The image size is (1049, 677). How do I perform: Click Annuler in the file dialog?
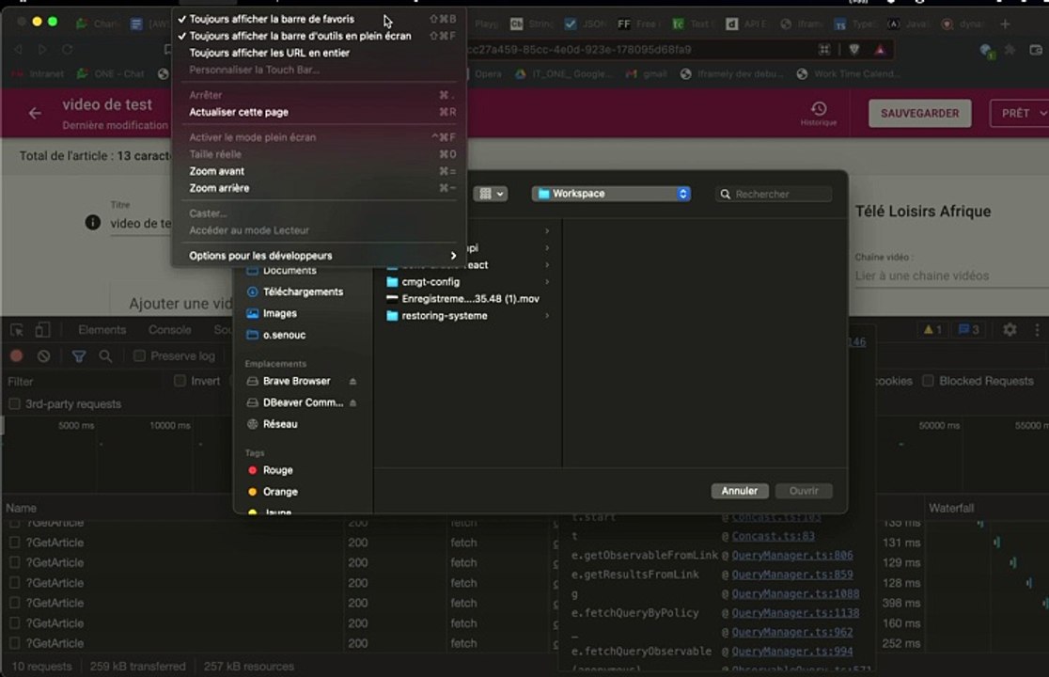click(x=739, y=491)
